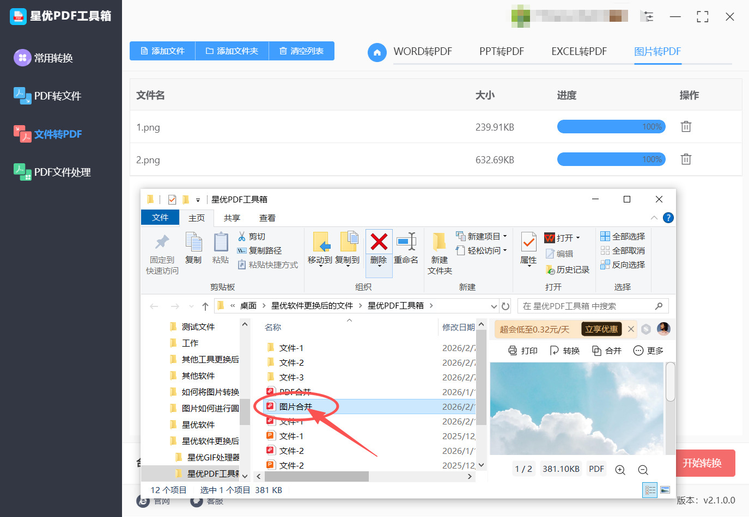749x517 pixels.
Task: Open the recent locations dropdown arrow
Action: (191, 306)
